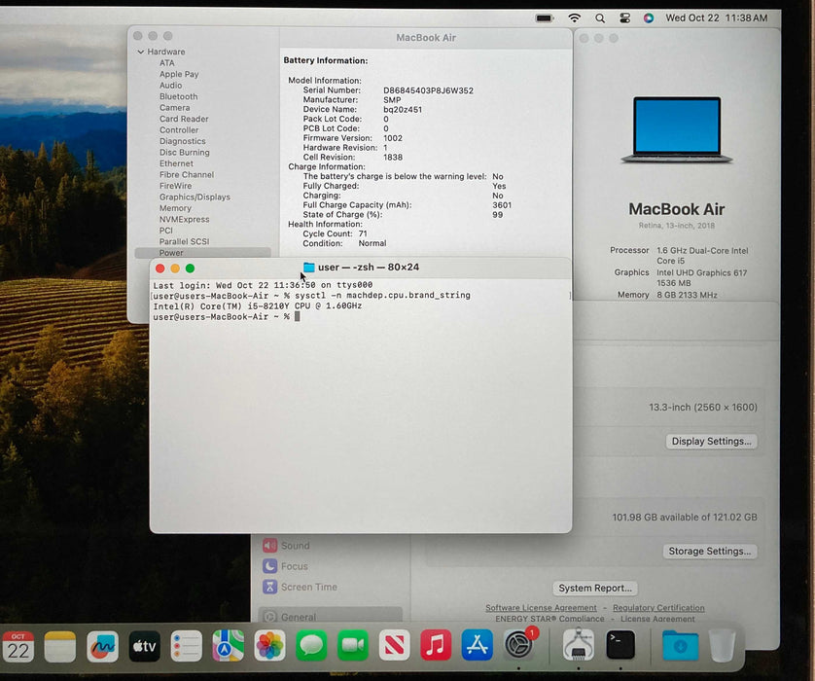
Task: Click the System Report button
Action: [x=596, y=589]
